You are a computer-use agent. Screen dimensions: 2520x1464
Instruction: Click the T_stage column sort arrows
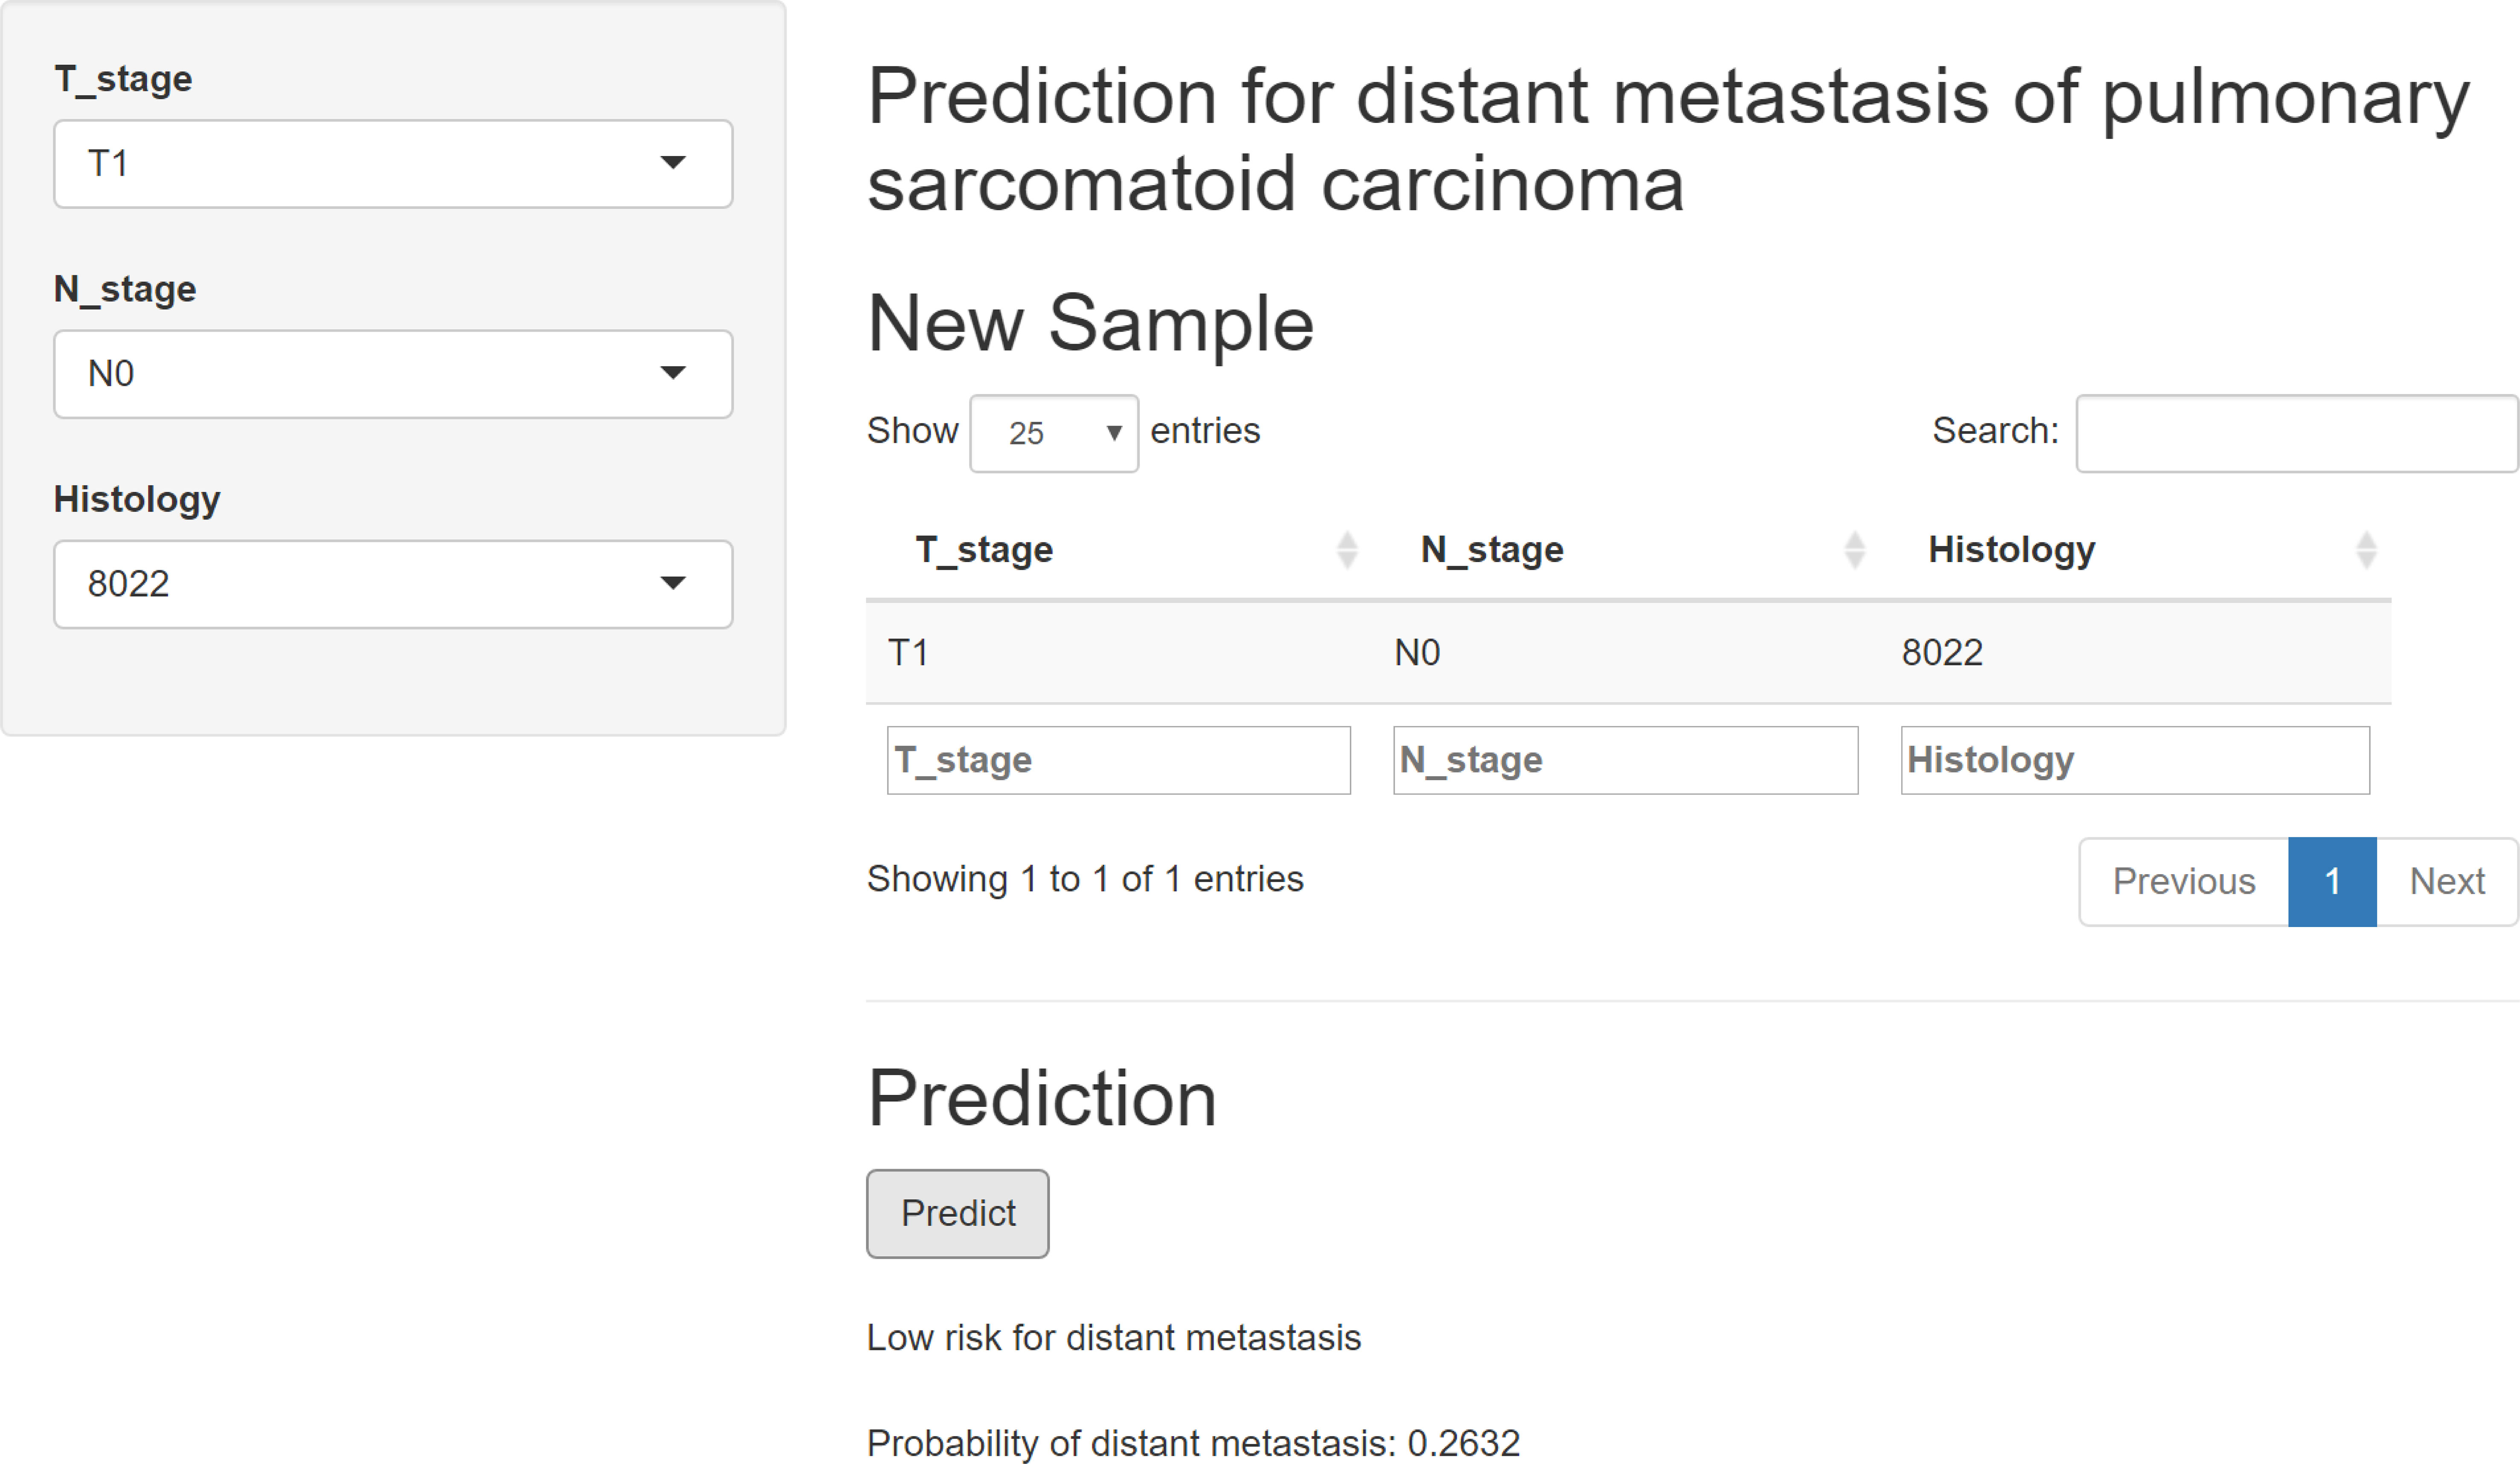[1347, 550]
